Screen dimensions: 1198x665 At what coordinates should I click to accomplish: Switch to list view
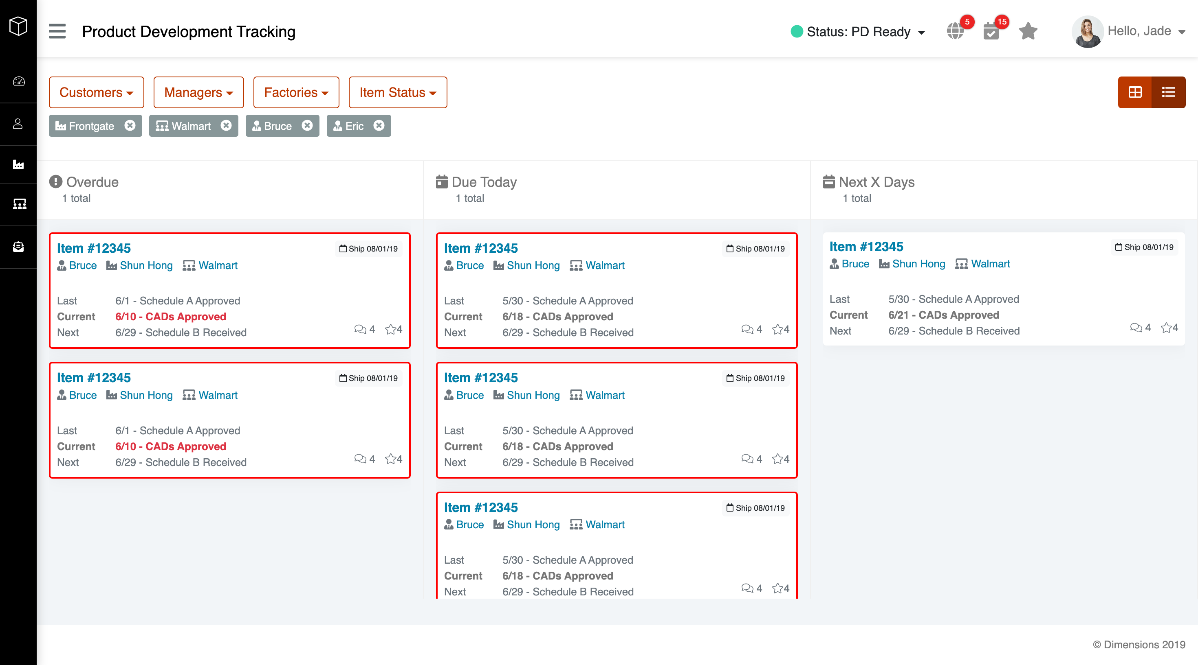pyautogui.click(x=1168, y=92)
